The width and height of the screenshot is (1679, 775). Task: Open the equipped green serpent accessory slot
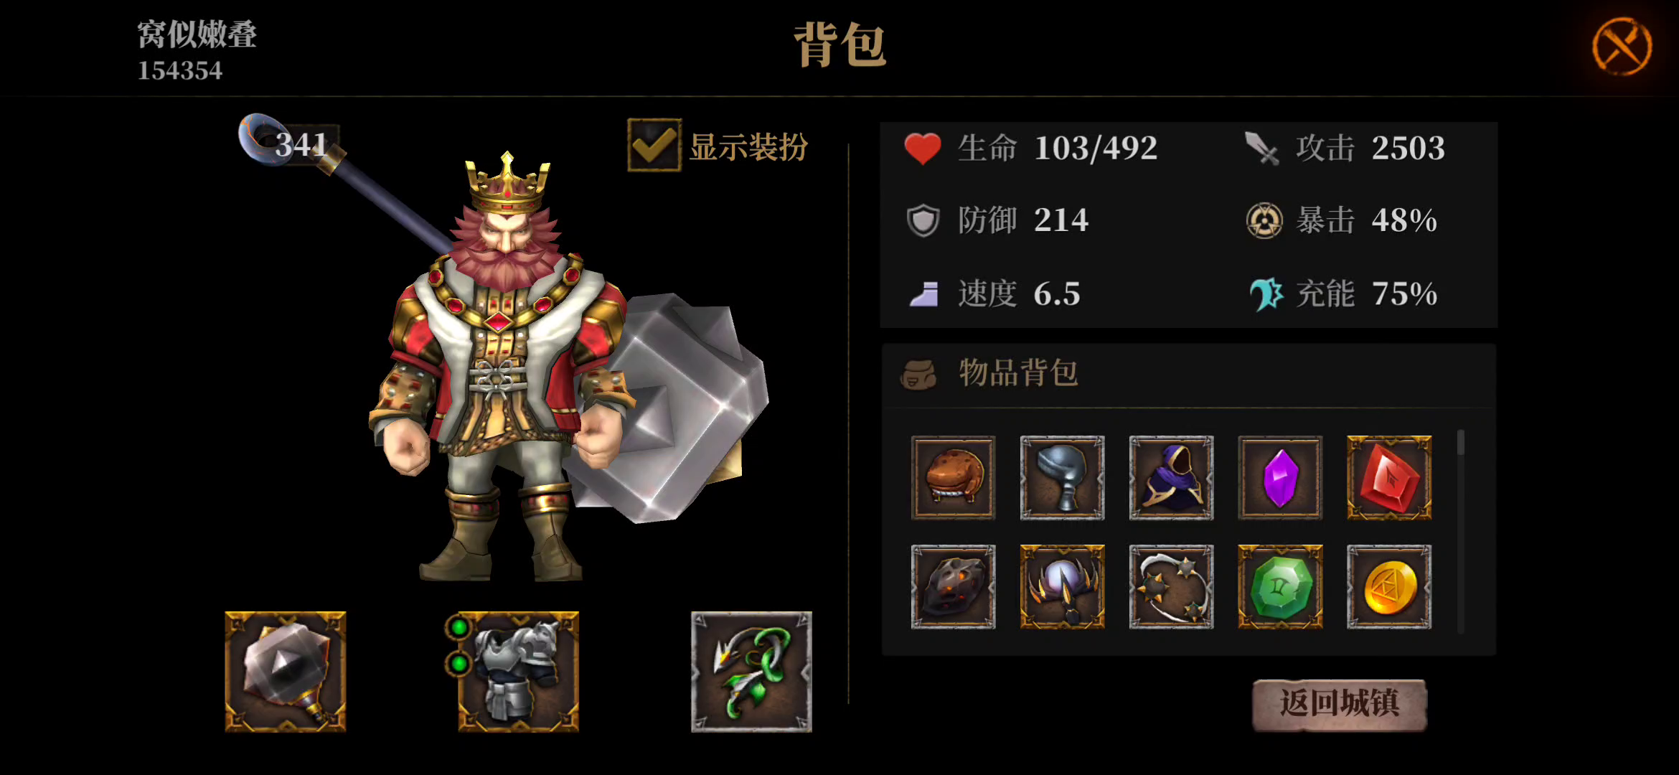coord(751,672)
